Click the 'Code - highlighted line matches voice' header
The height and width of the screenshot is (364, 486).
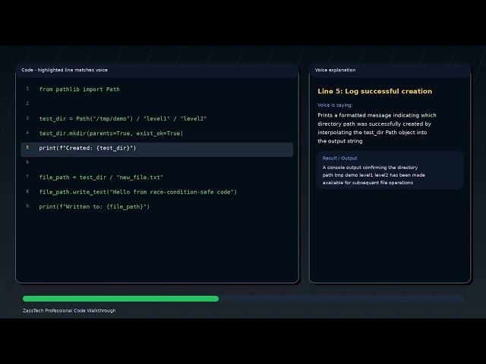click(x=65, y=70)
